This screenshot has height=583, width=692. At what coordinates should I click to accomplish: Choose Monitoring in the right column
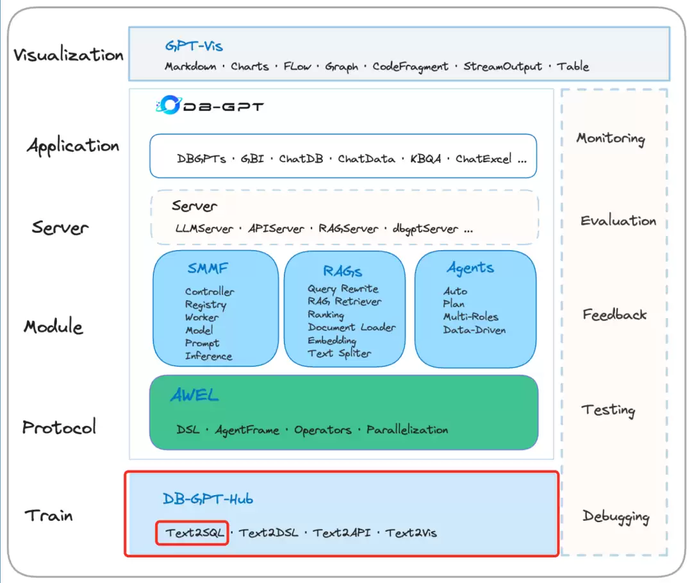tap(611, 139)
